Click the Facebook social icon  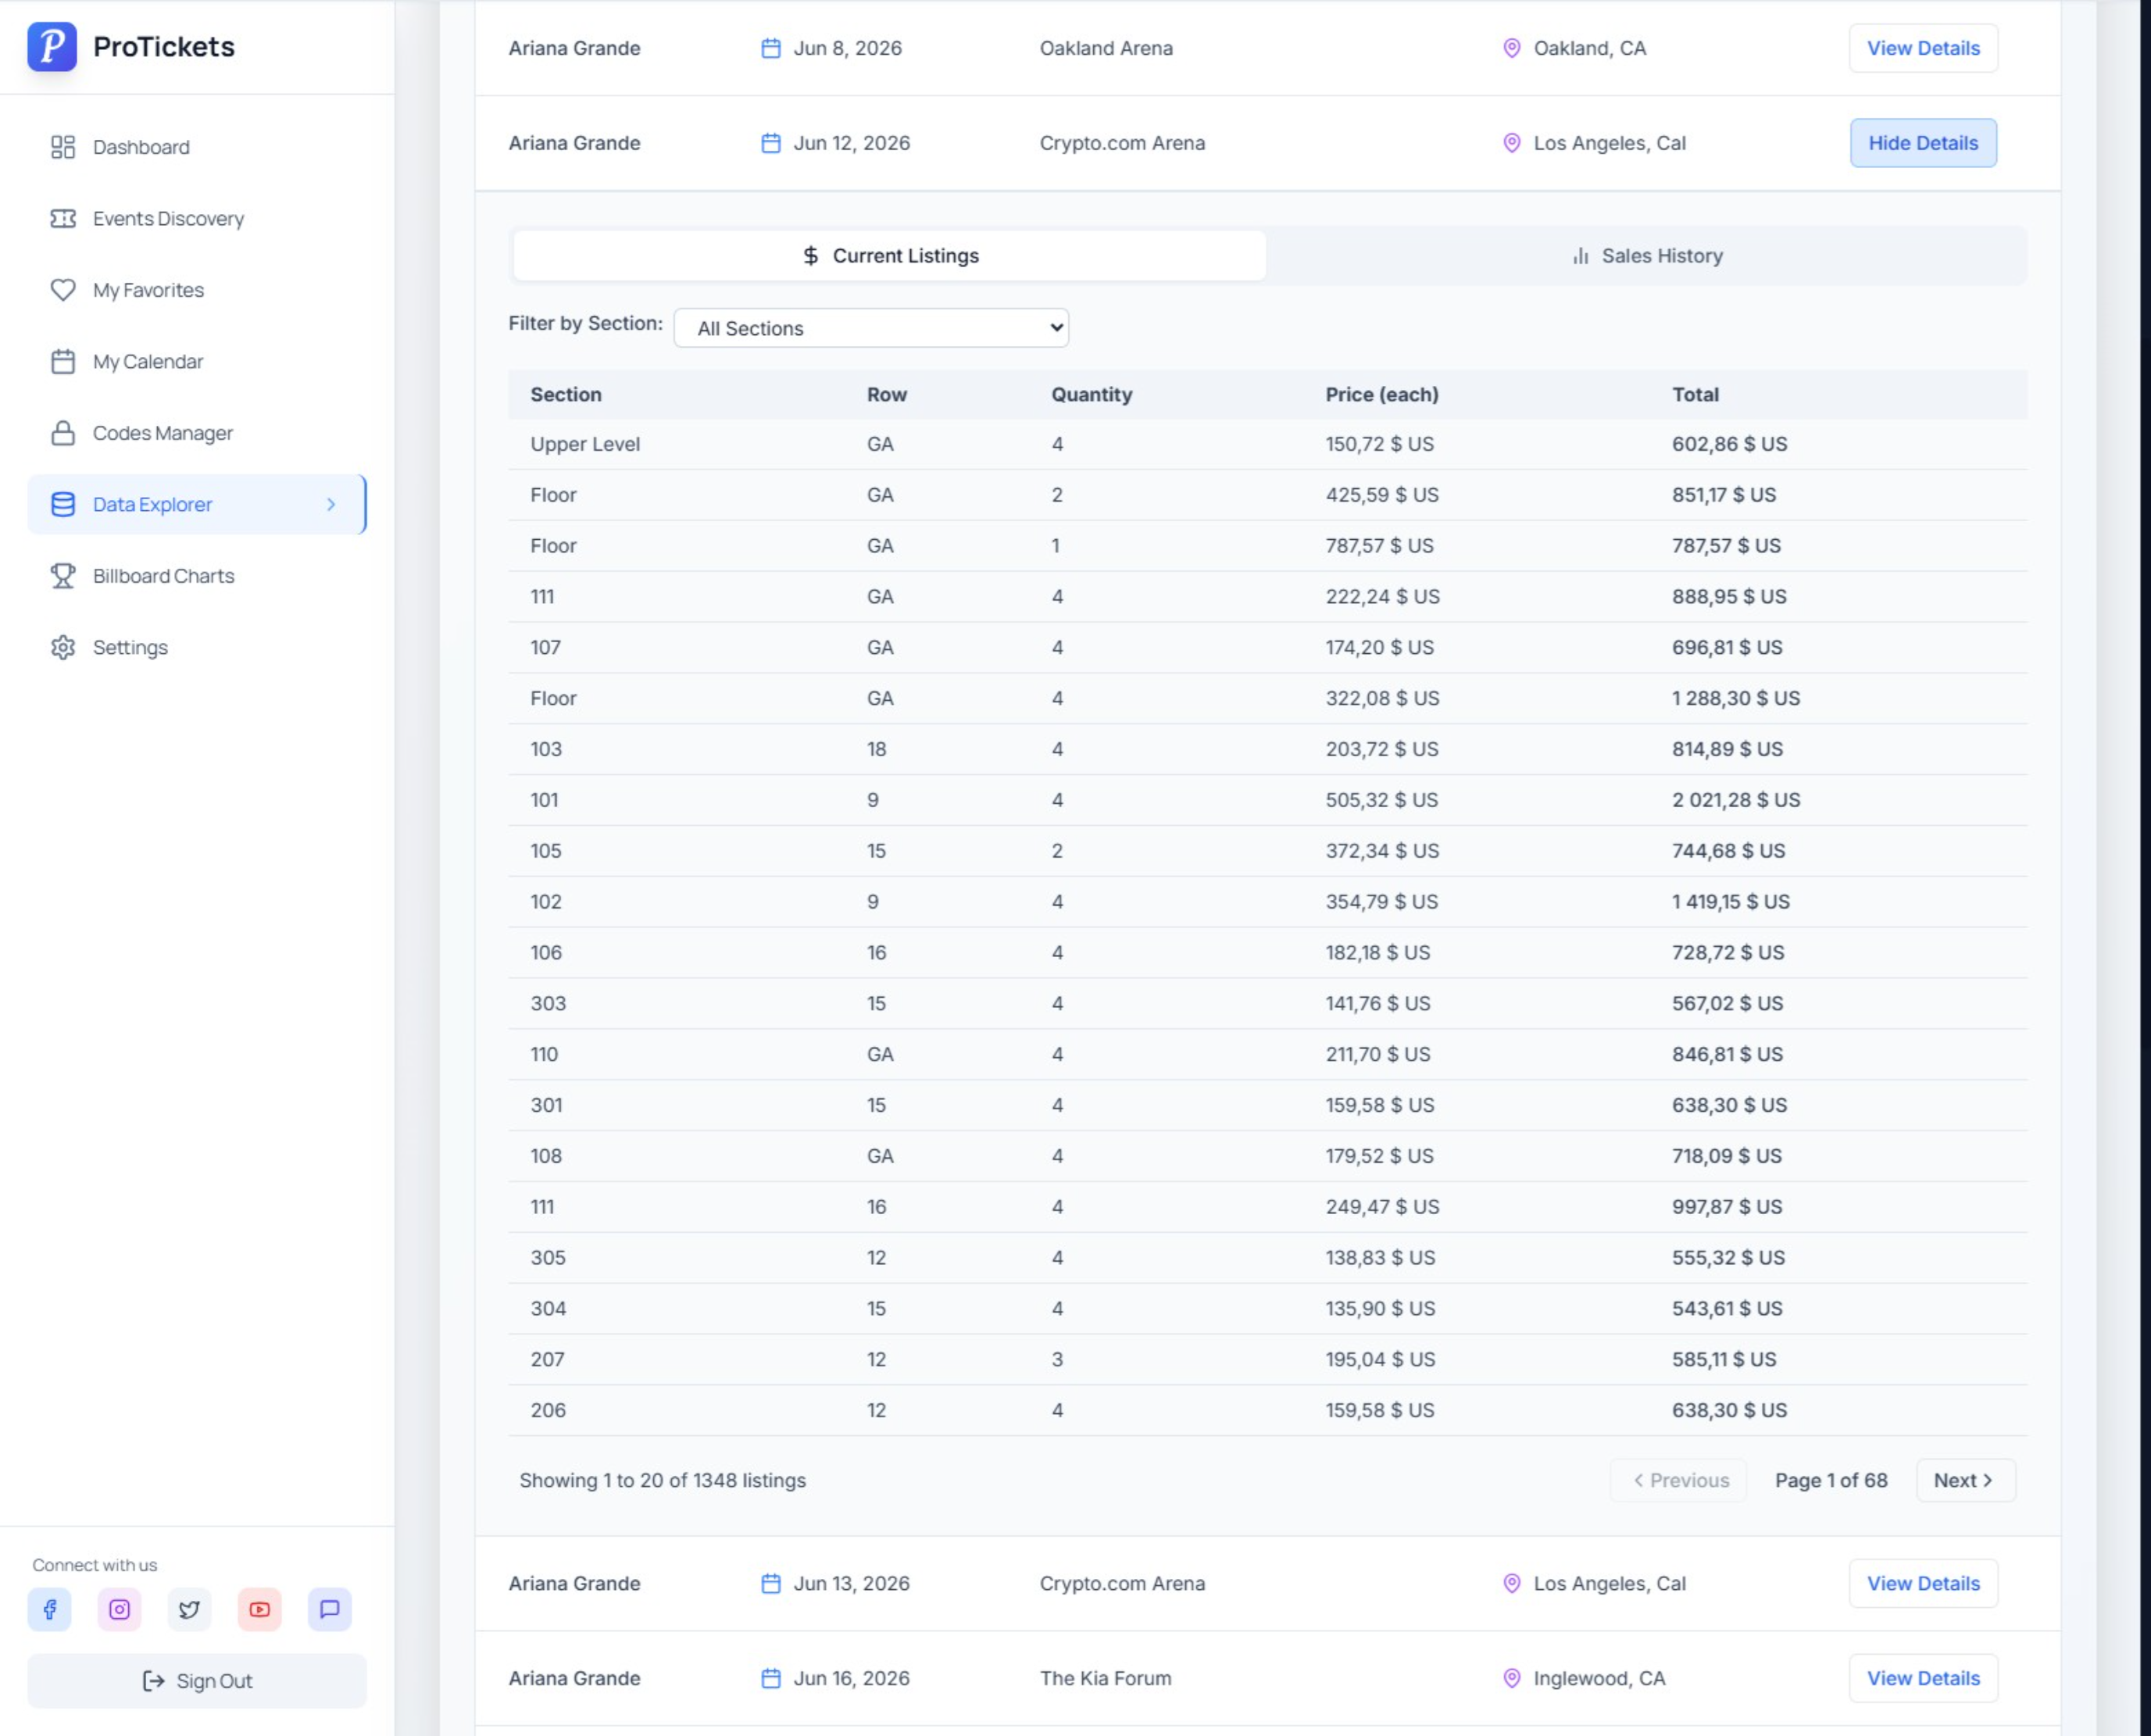(49, 1609)
